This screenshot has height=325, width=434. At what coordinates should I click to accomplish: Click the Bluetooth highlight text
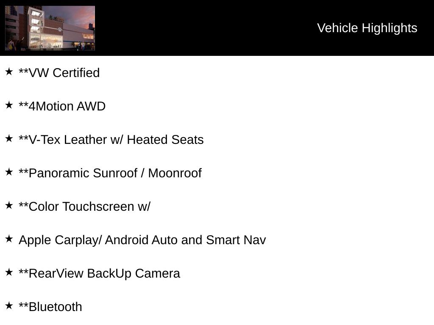click(x=50, y=307)
